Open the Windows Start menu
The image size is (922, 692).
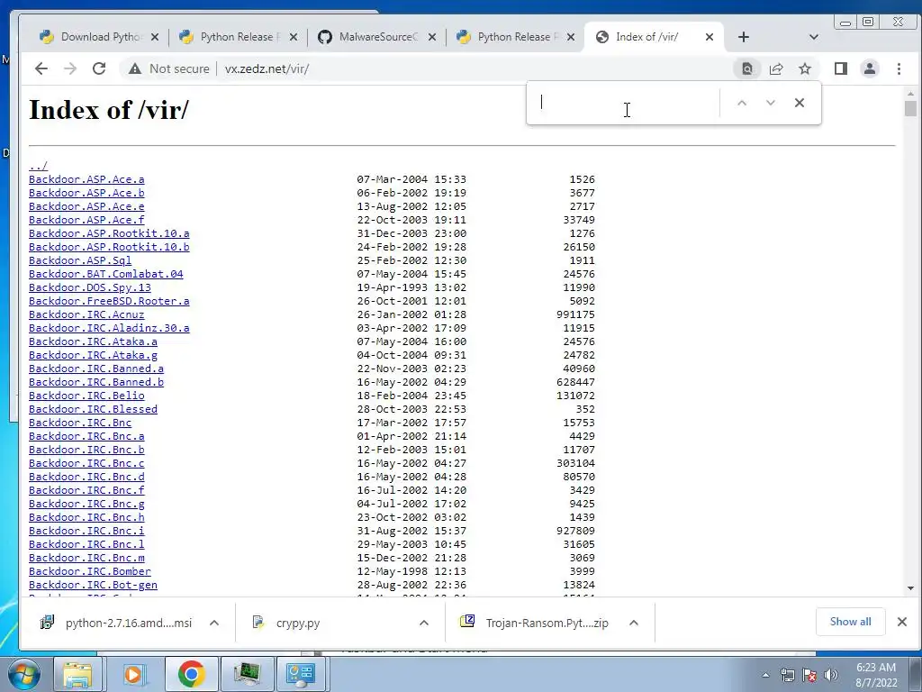pyautogui.click(x=23, y=674)
